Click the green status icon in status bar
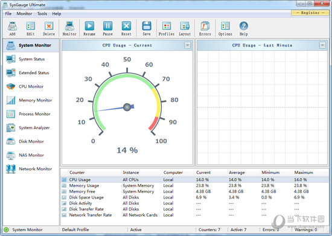 [7, 229]
